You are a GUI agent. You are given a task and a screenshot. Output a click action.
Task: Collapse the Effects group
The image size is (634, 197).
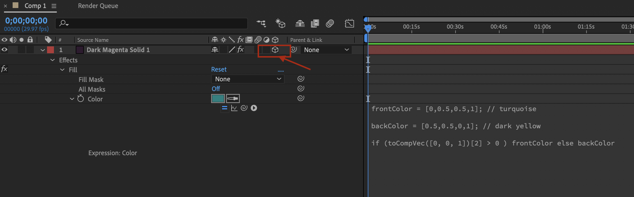coord(52,60)
